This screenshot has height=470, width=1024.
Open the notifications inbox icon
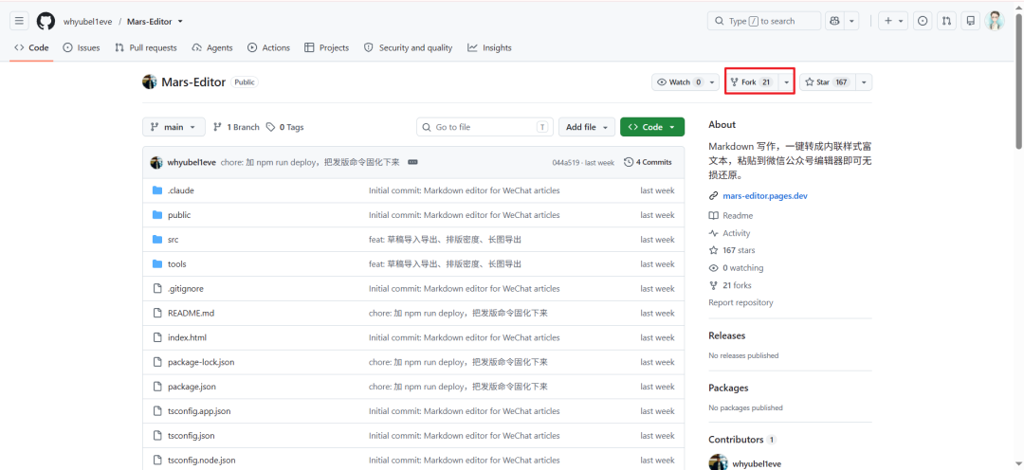(971, 21)
